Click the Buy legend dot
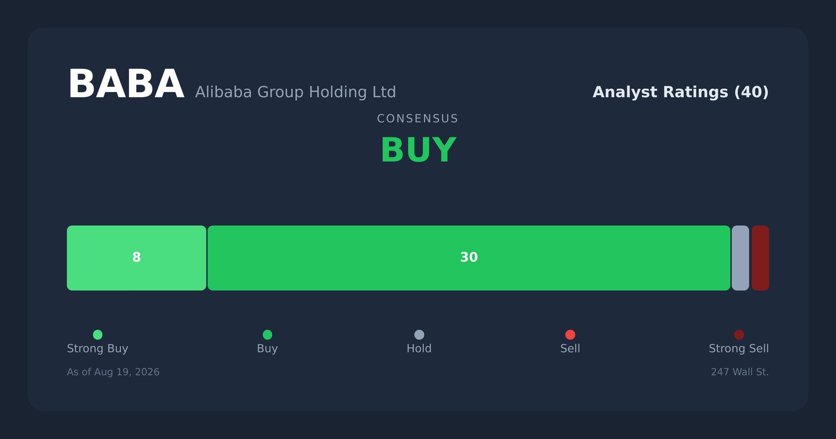This screenshot has height=439, width=836. click(x=268, y=334)
